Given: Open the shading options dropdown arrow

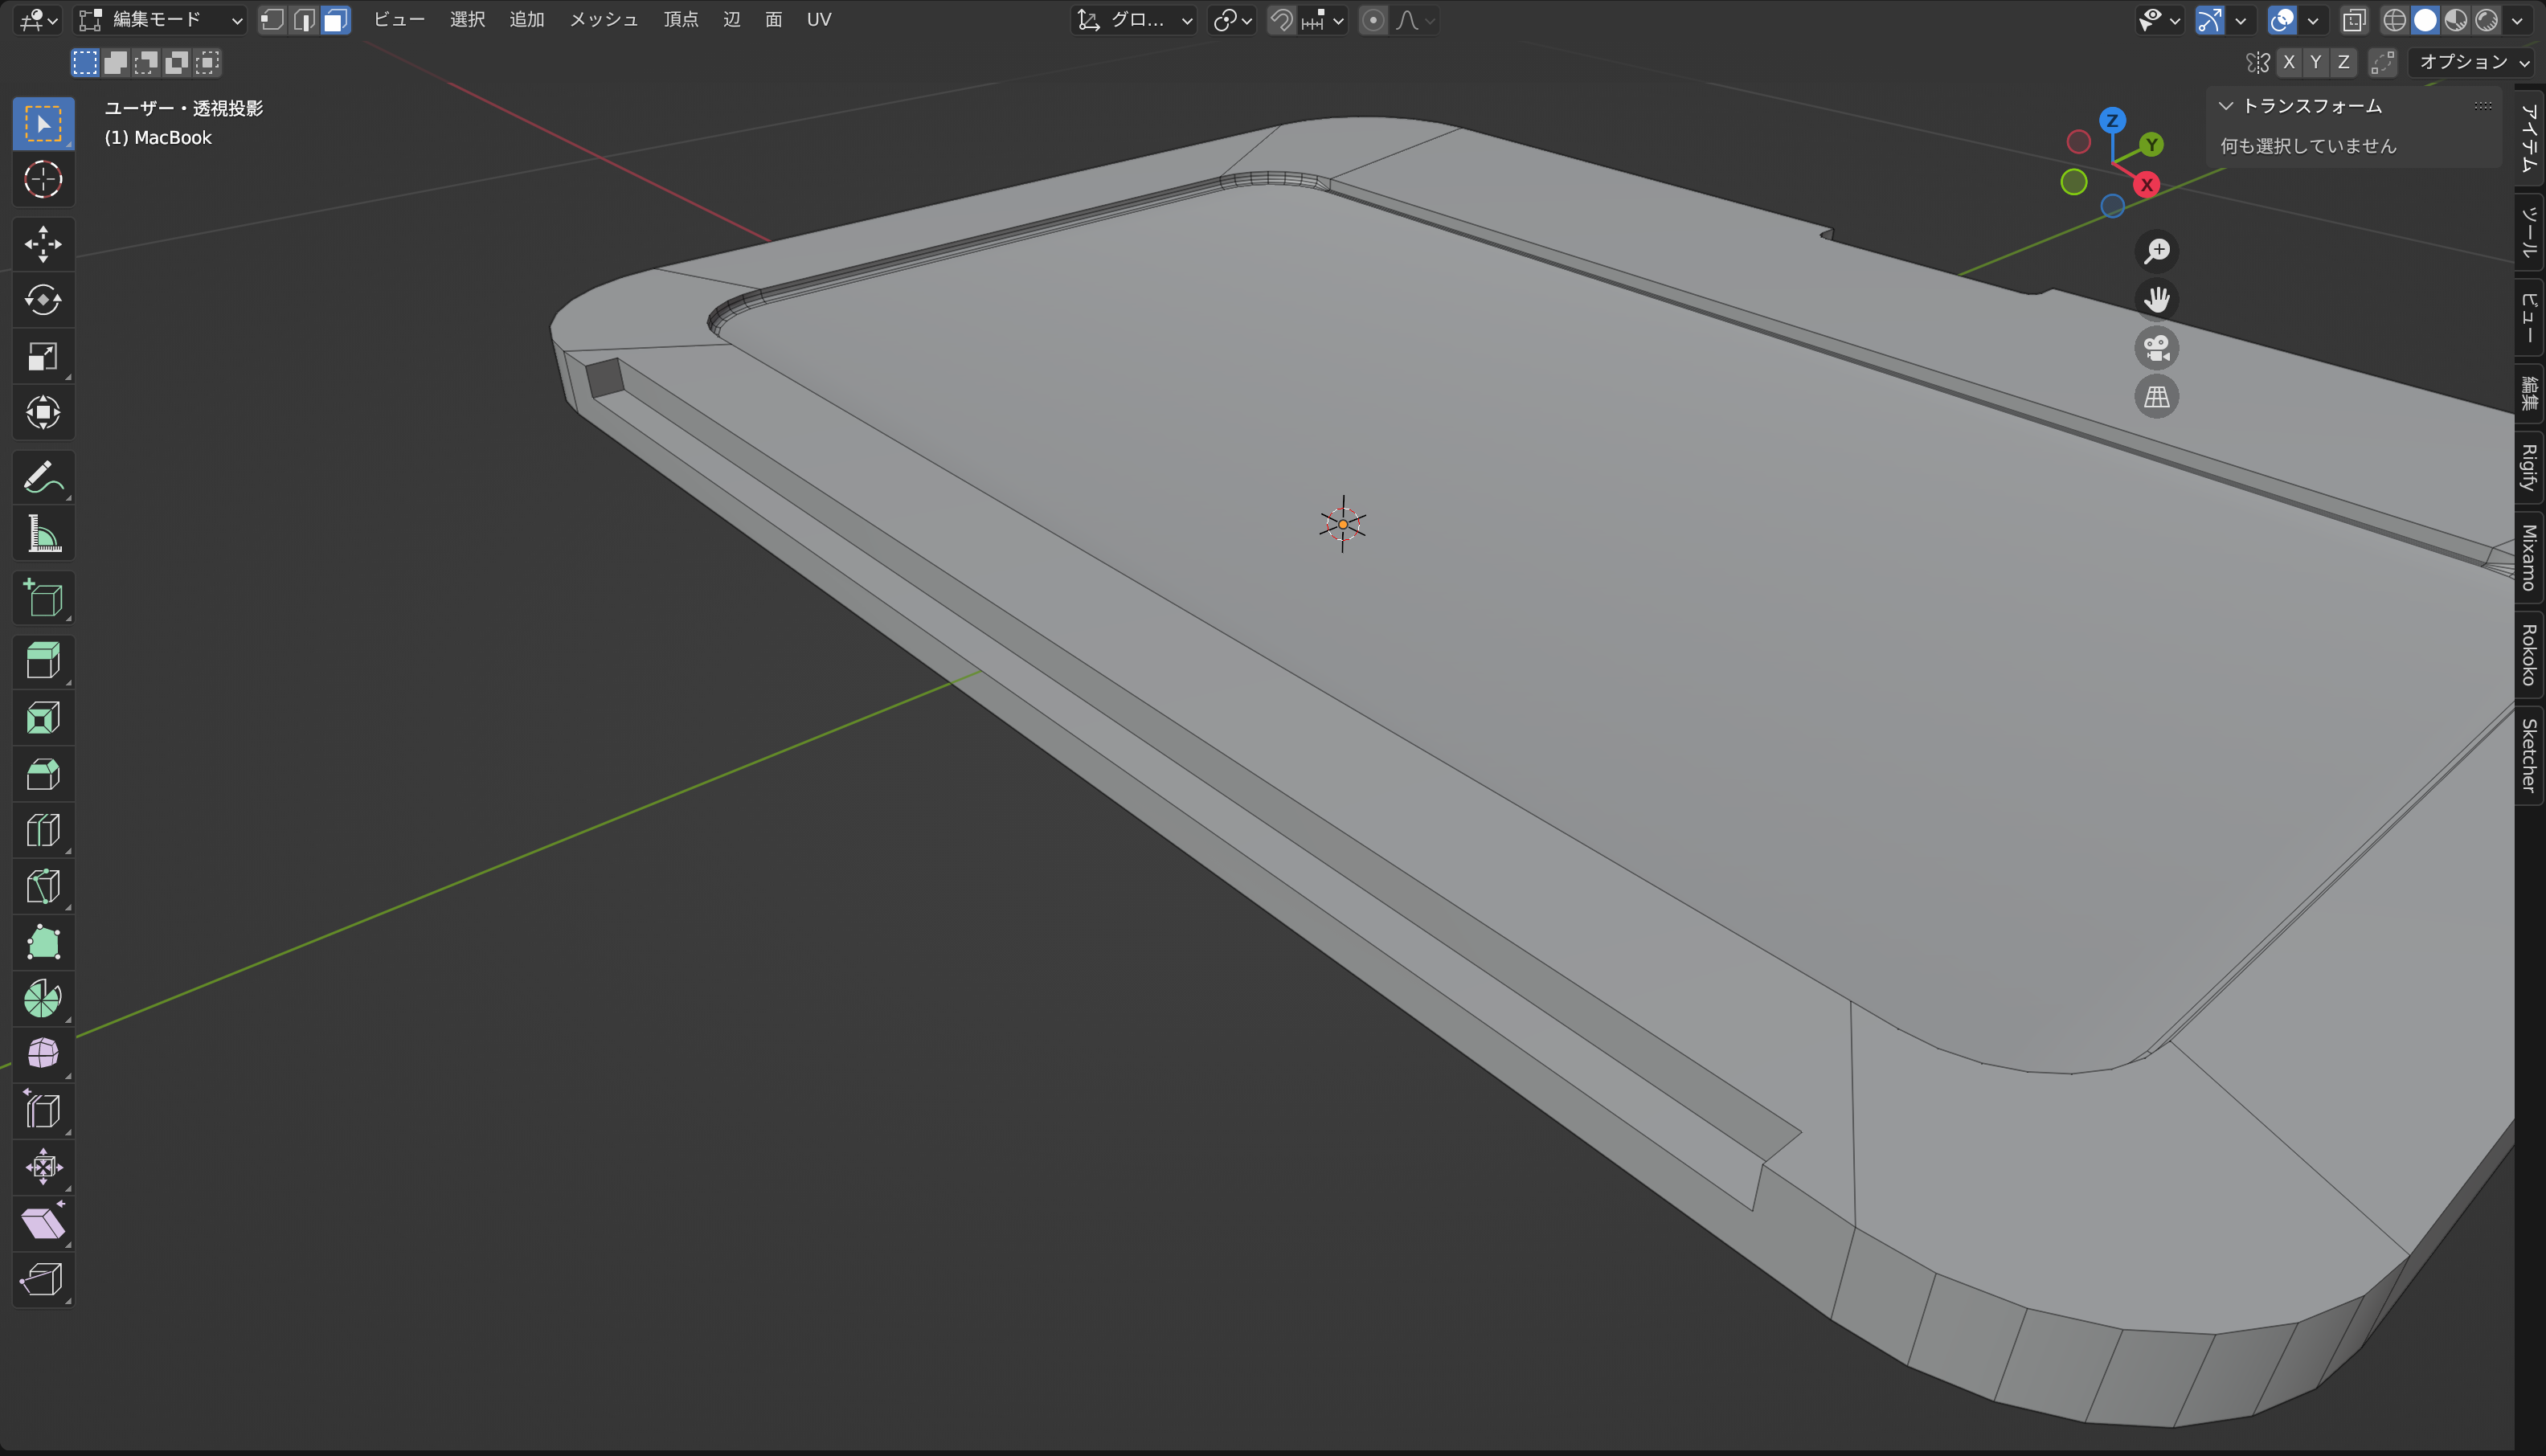Looking at the screenshot, I should coord(2518,20).
